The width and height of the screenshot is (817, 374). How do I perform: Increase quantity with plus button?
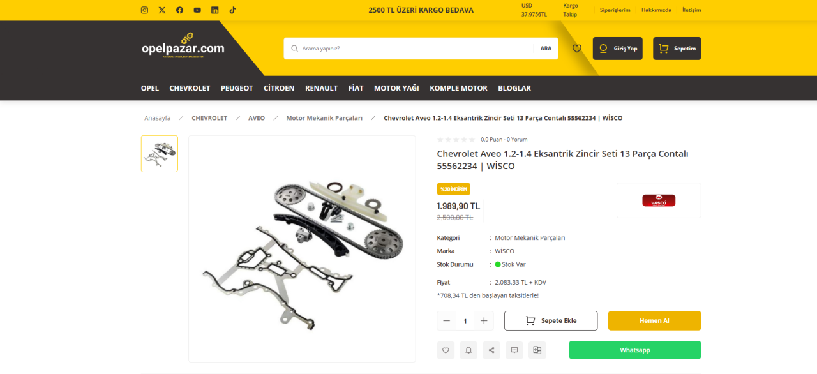tap(484, 321)
